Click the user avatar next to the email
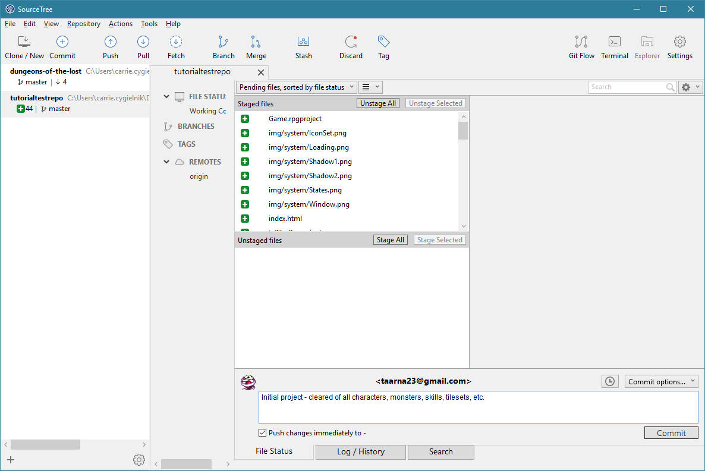Screen dimensions: 705x471 tap(248, 382)
